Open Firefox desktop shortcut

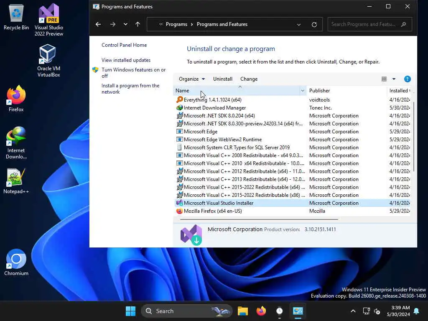[16, 99]
